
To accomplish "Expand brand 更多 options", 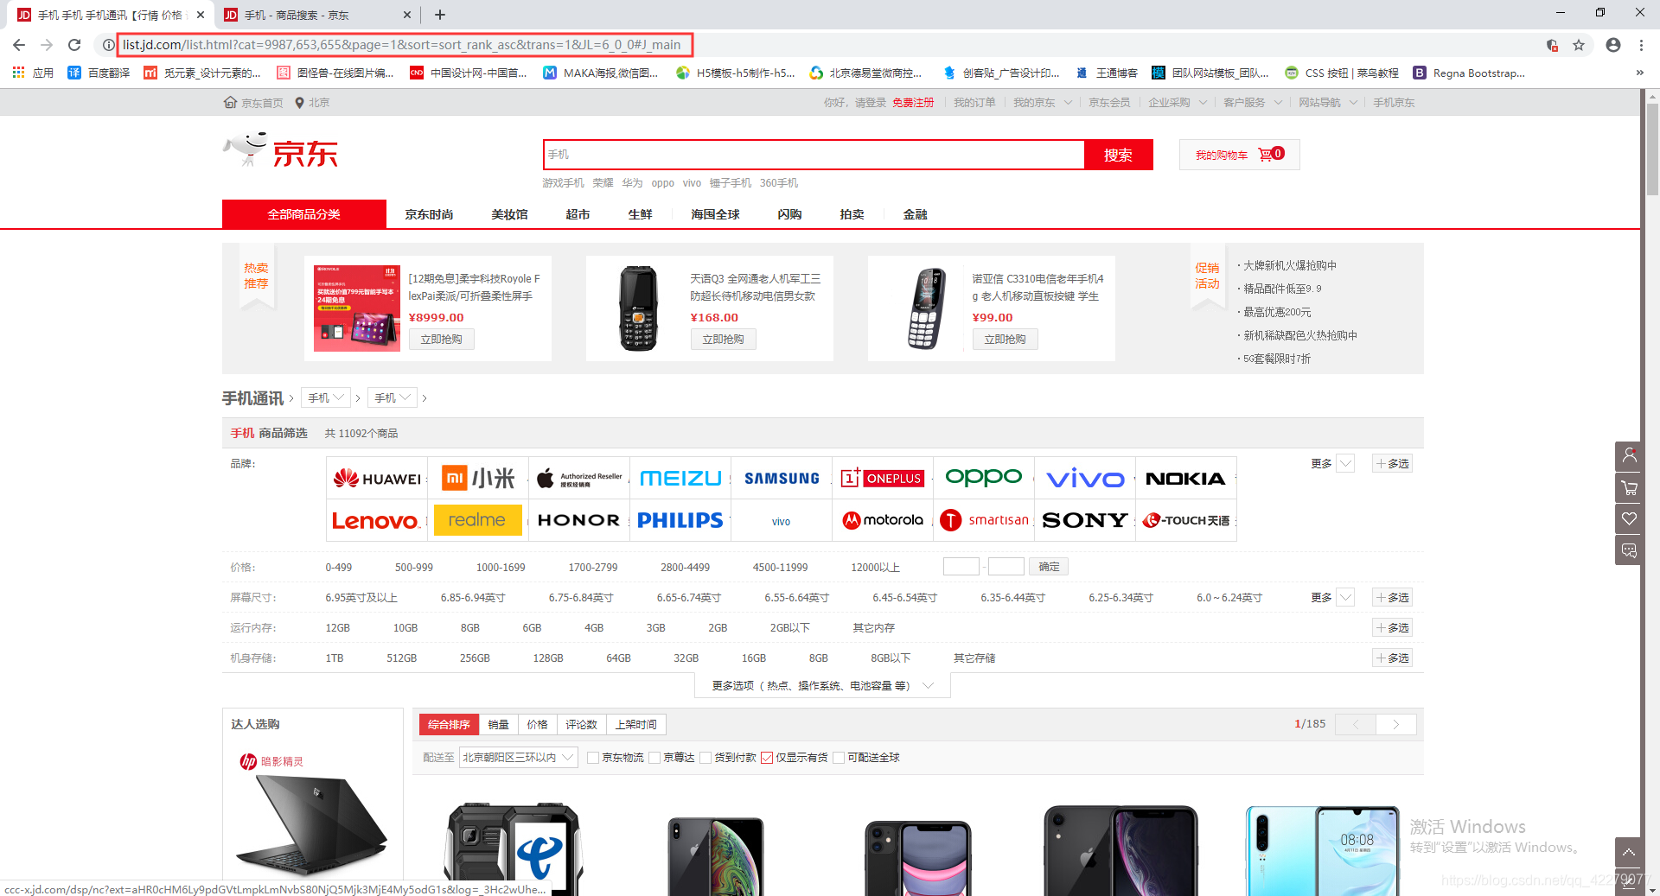I will (x=1331, y=464).
